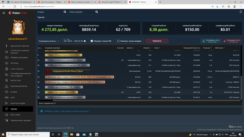Click the Полнофункциональное или складное icon

click(6, 75)
